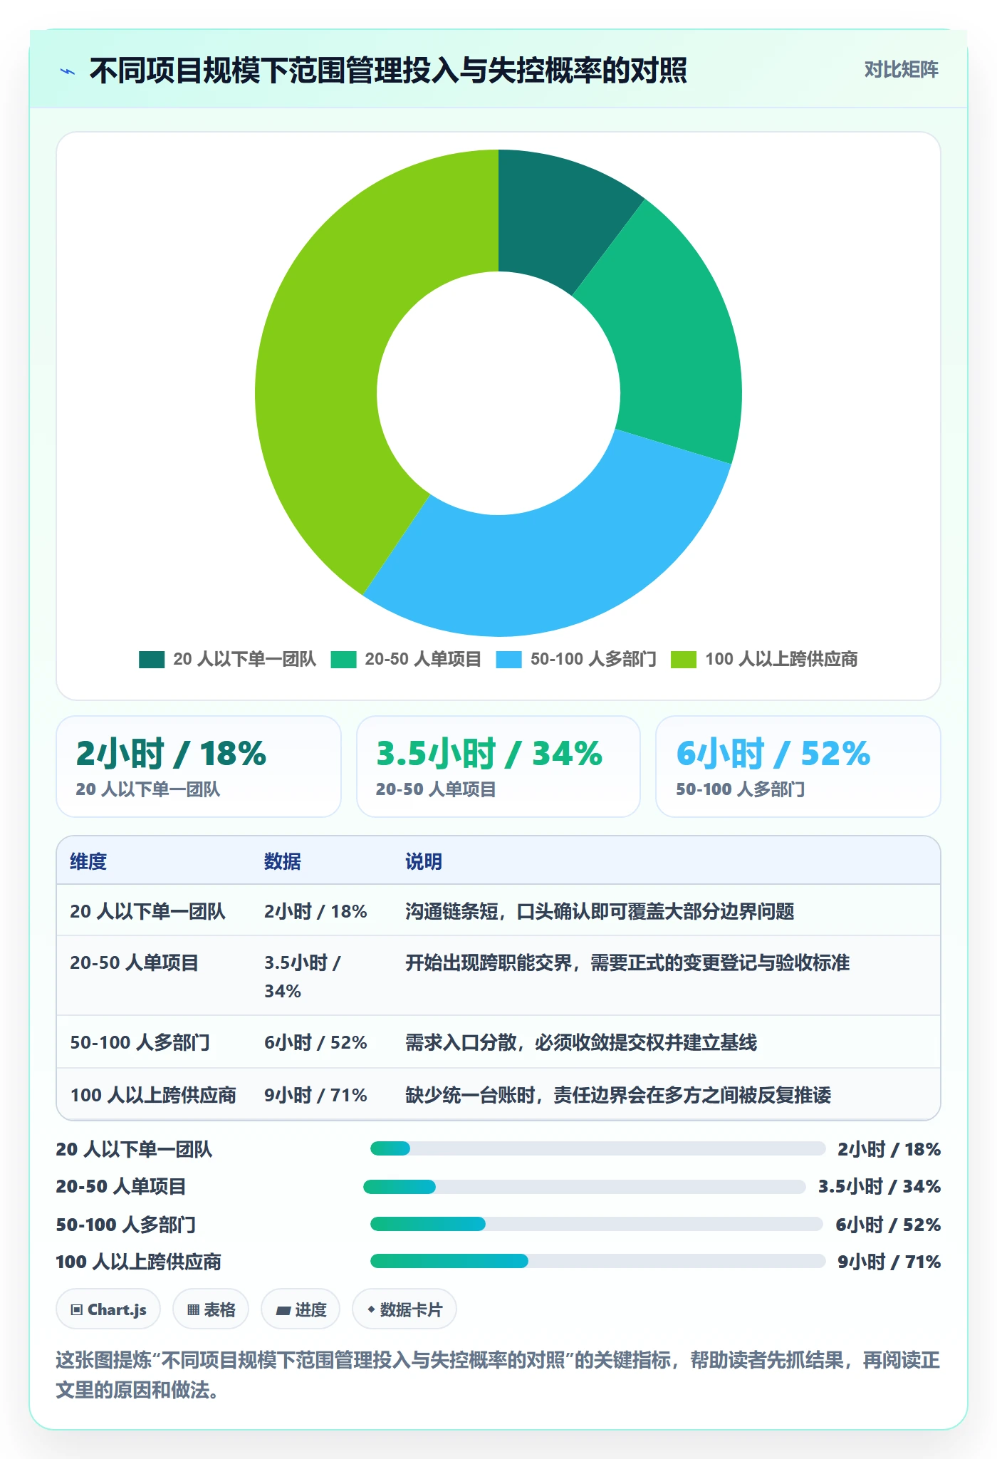
Task: Toggle the dark teal 20 人以下单一团队 legend swatch
Action: coord(152,660)
